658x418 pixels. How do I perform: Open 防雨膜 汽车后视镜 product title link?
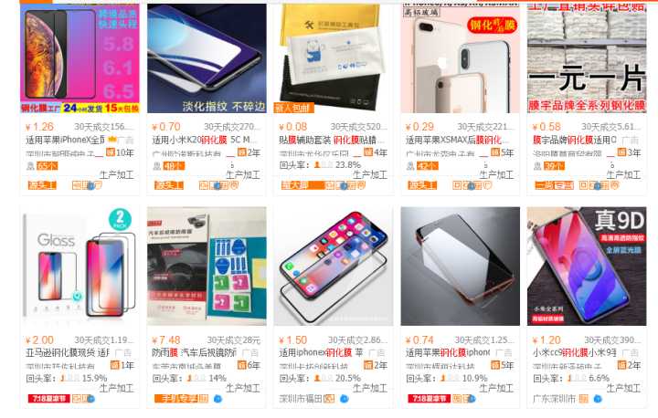195,352
